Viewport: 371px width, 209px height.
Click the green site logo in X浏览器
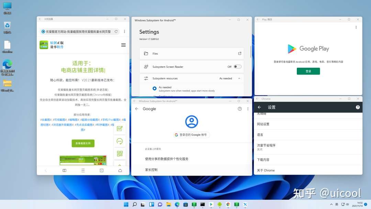(x=44, y=45)
